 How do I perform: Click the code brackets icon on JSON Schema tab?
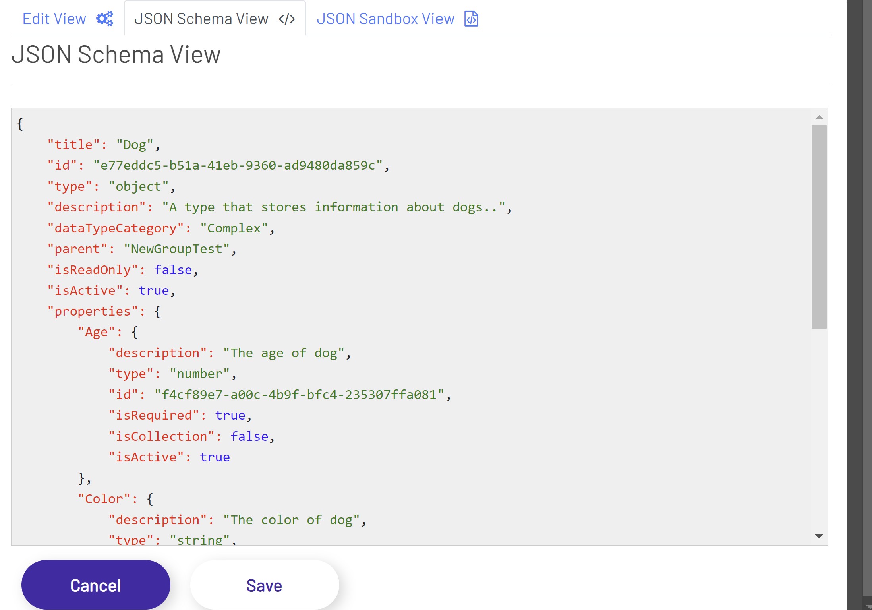coord(286,19)
